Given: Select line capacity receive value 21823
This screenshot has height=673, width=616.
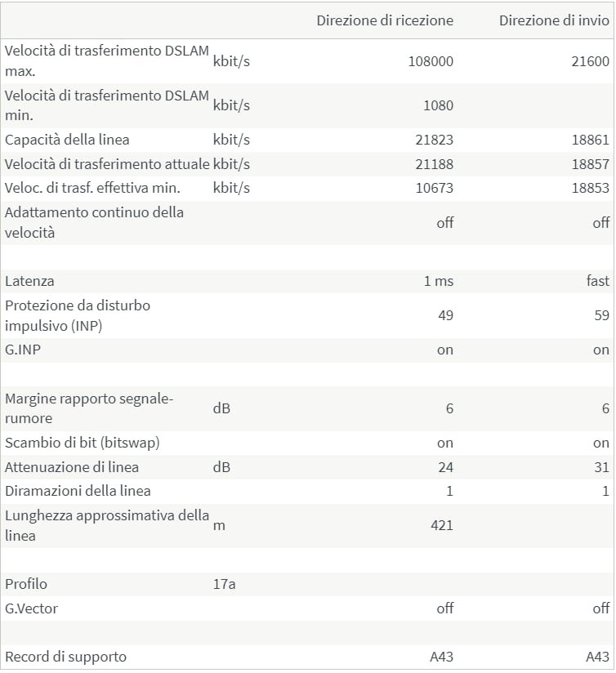Looking at the screenshot, I should click(x=434, y=140).
